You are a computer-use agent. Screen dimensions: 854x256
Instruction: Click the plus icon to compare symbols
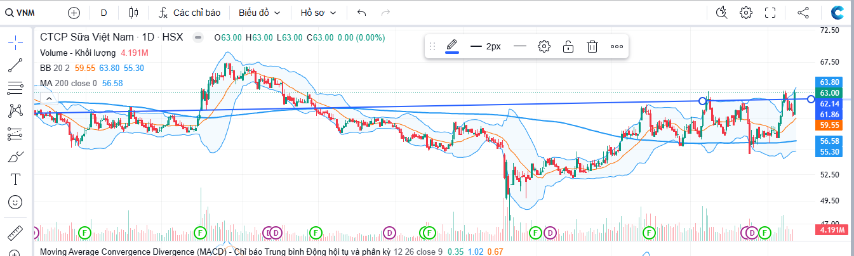click(74, 12)
